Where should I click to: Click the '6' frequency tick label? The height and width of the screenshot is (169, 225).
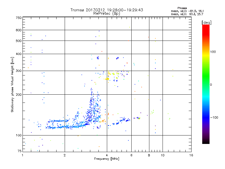(x=131, y=155)
